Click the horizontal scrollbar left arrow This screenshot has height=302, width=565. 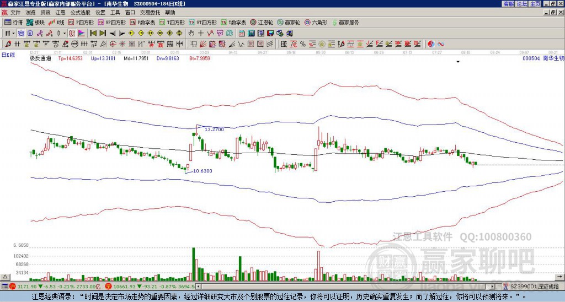click(x=198, y=287)
